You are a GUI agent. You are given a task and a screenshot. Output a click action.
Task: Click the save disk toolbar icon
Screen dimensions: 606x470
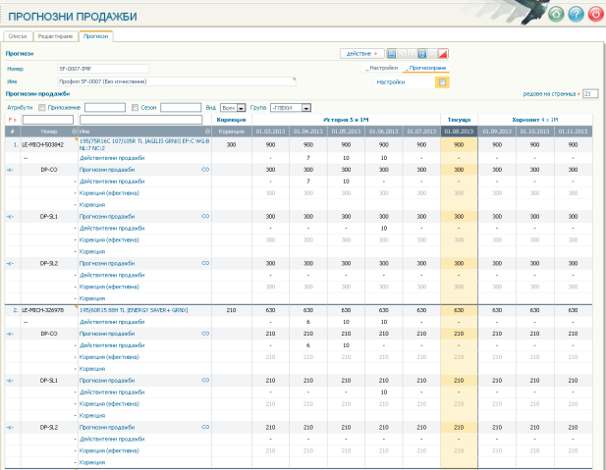pyautogui.click(x=392, y=54)
